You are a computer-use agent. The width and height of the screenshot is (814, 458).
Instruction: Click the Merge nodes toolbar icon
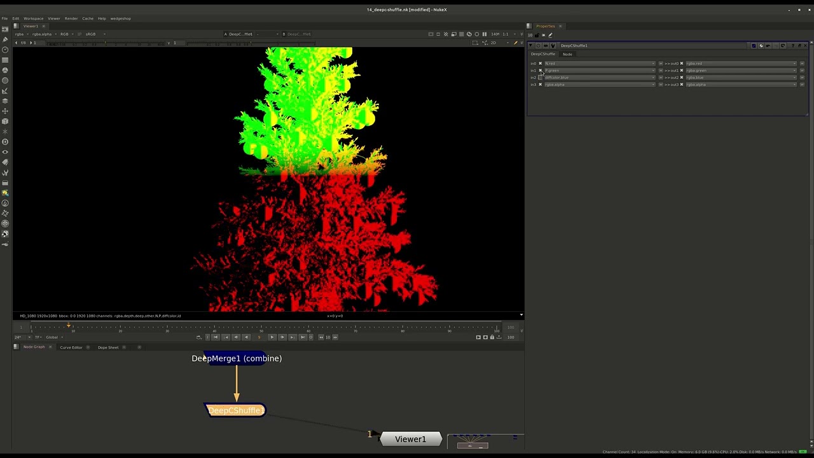(5, 101)
